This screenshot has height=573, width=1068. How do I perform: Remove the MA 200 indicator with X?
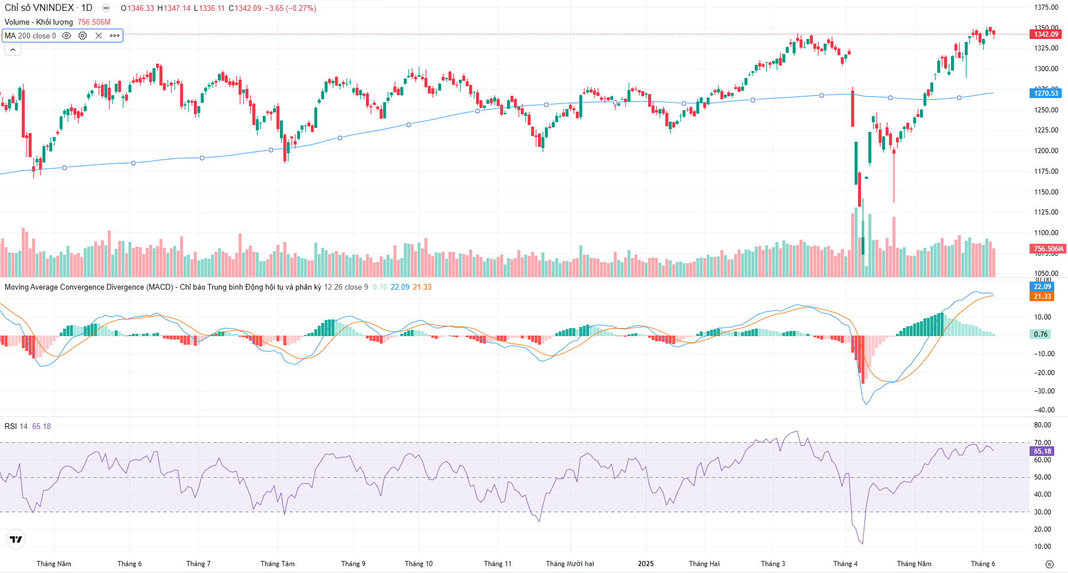99,36
